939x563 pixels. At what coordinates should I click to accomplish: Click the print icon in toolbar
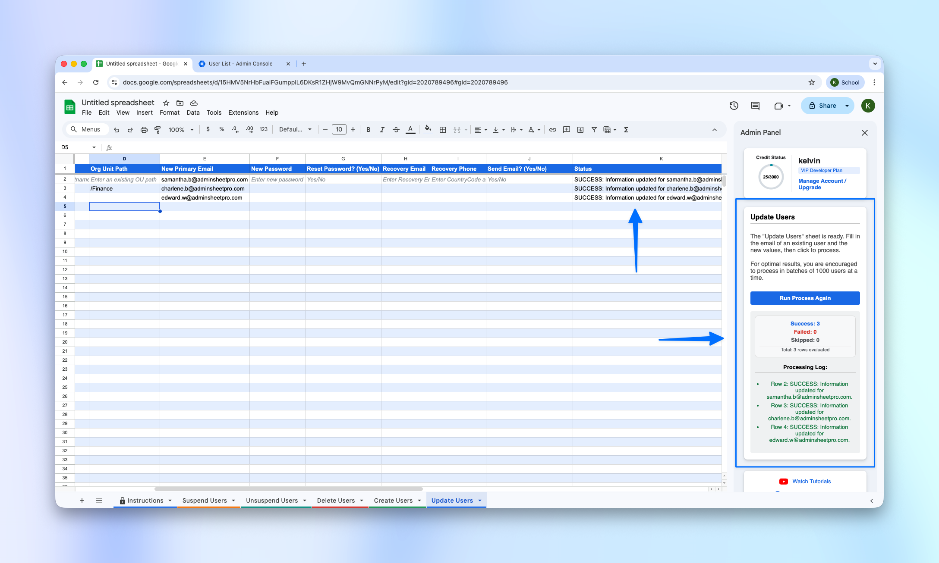point(144,129)
